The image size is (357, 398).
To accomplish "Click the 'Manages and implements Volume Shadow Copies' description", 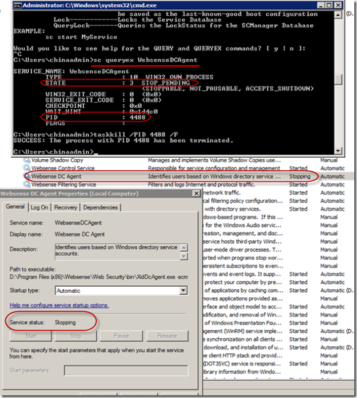I will (x=214, y=160).
